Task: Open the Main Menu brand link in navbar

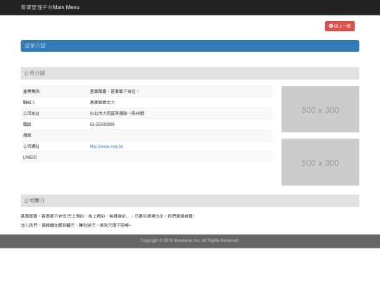Action: tap(50, 7)
